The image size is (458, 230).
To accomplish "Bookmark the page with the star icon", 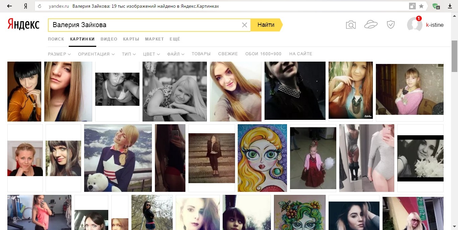I will click(421, 6).
